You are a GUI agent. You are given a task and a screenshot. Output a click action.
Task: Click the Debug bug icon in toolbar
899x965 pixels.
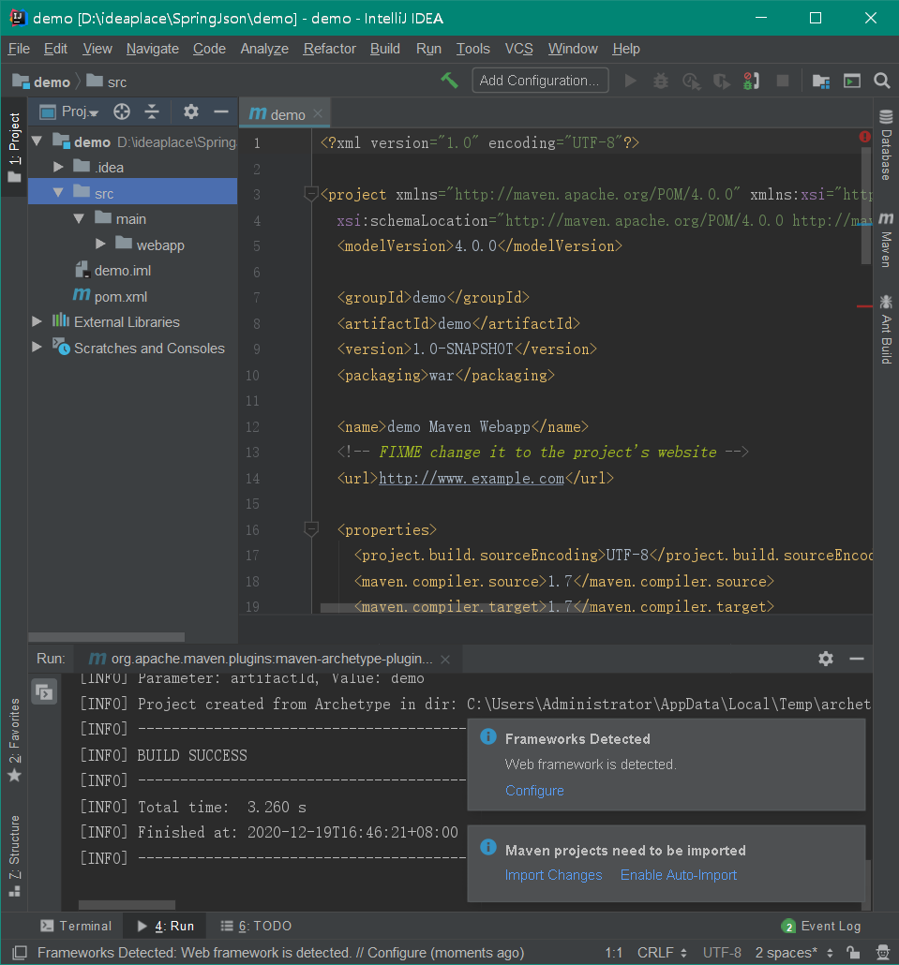[661, 81]
